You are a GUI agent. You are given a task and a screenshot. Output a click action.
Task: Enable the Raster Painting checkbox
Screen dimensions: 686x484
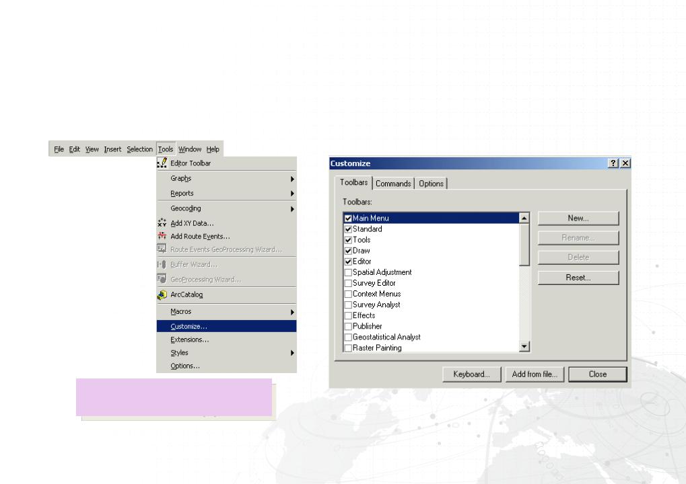coord(348,348)
